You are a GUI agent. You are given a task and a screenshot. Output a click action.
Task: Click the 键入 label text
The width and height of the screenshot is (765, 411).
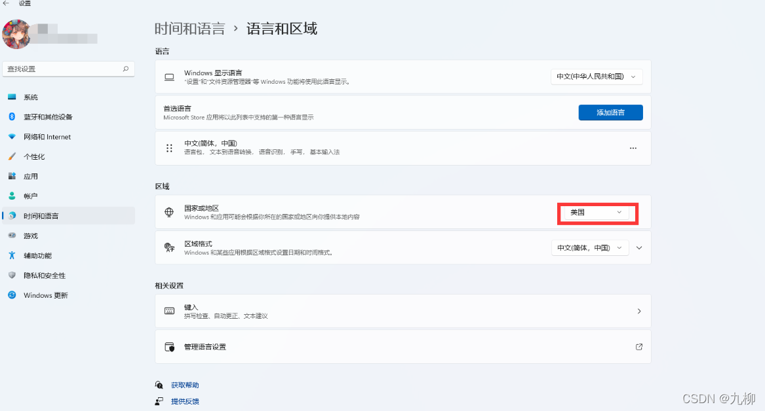click(x=191, y=308)
